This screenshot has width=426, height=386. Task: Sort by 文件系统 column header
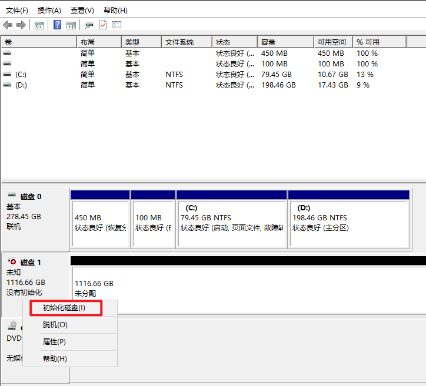click(179, 42)
